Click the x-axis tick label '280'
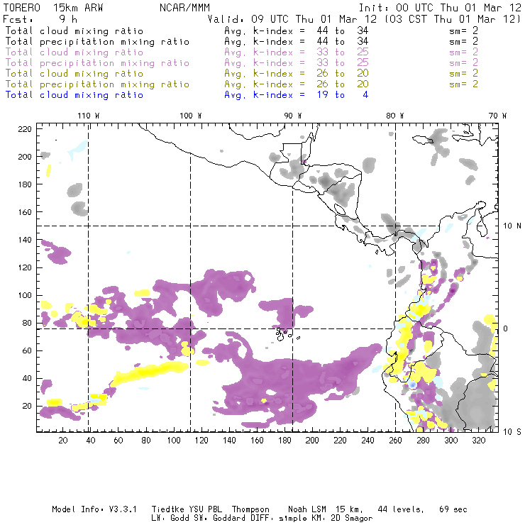 click(424, 441)
